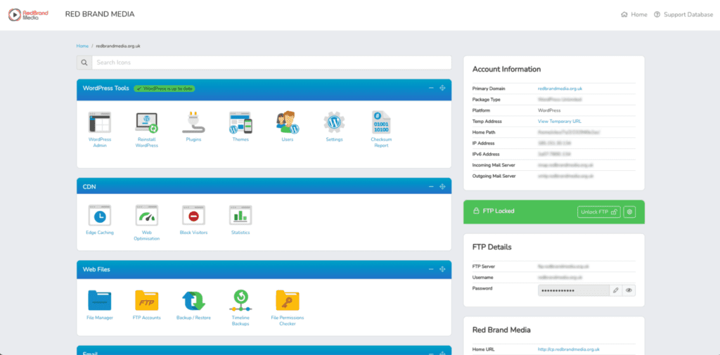Viewport: 720px width, 355px height.
Task: Collapse the CDN panel
Action: [x=431, y=186]
